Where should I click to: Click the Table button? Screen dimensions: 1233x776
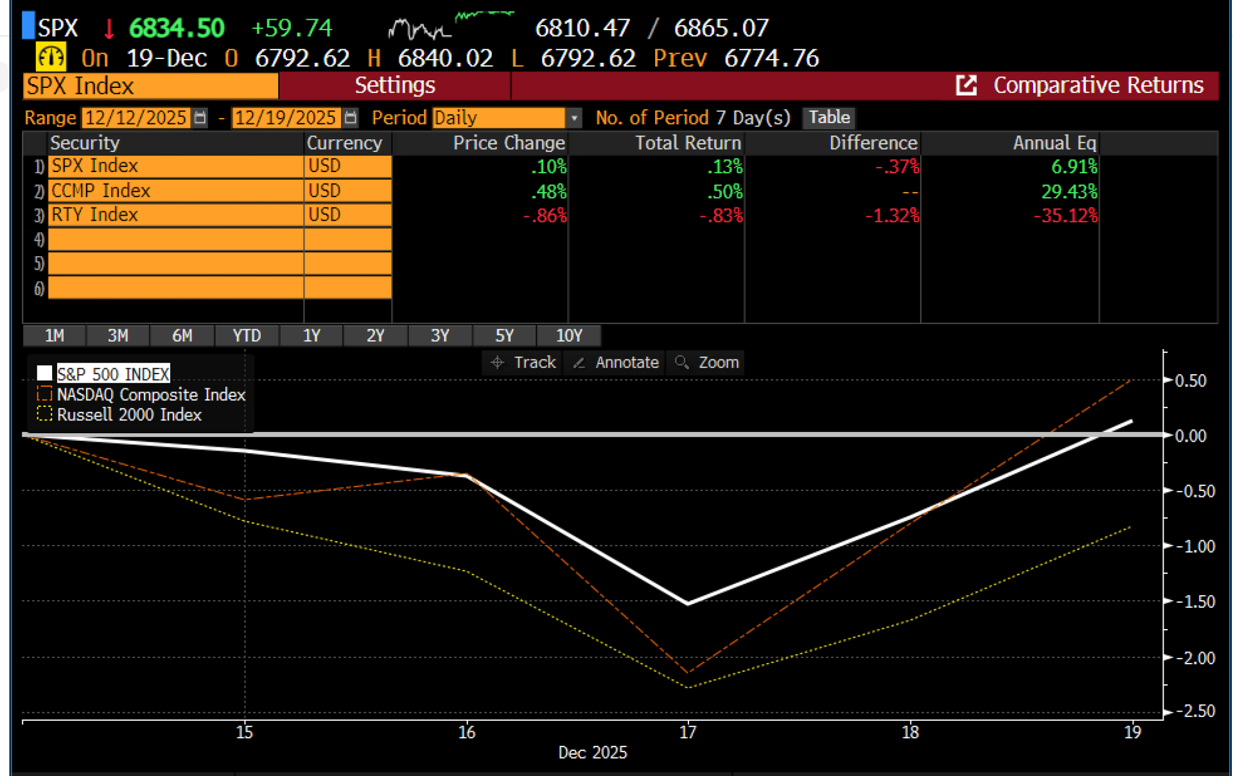[x=828, y=117]
